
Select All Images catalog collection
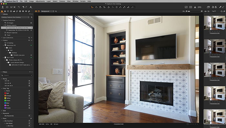[x=10, y=23]
